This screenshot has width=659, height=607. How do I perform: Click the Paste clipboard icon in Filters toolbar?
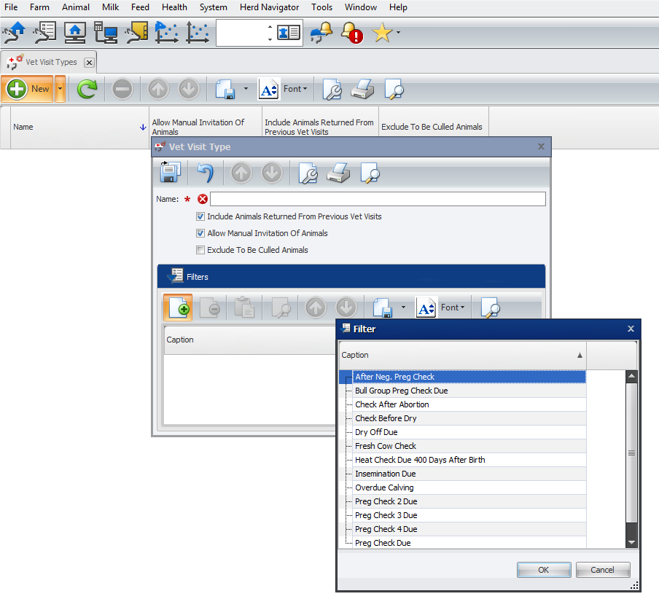pyautogui.click(x=245, y=308)
